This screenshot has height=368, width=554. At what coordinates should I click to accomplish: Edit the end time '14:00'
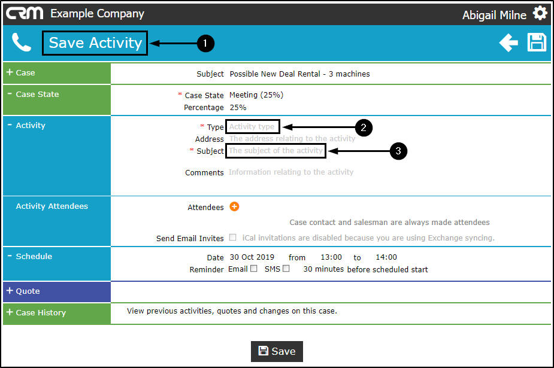386,257
